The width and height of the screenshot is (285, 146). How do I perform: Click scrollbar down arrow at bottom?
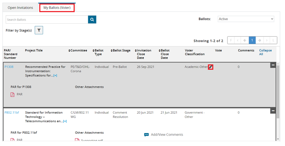[278, 139]
